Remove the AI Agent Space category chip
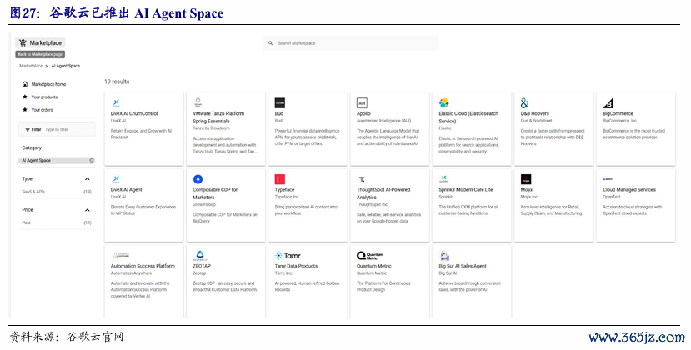The height and width of the screenshot is (350, 691). click(x=92, y=161)
